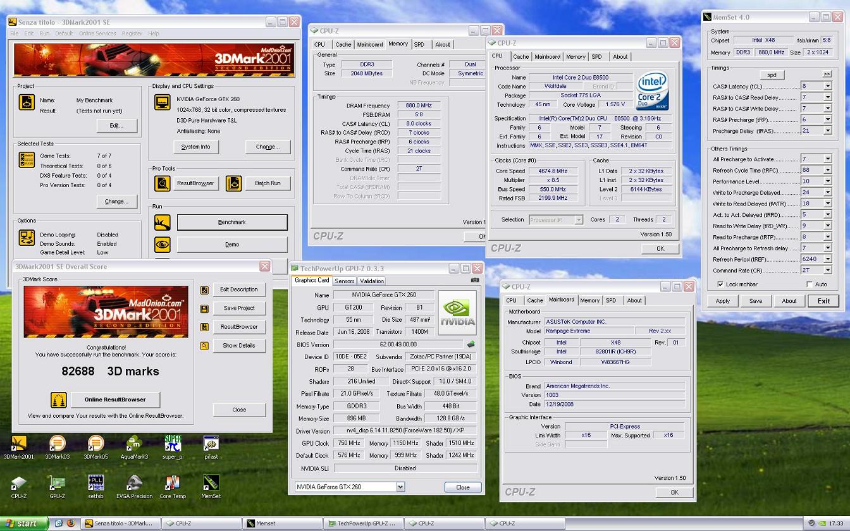Image resolution: width=850 pixels, height=531 pixels.
Task: Click the Online ResultBrowser trophy icon
Action: pos(59,400)
